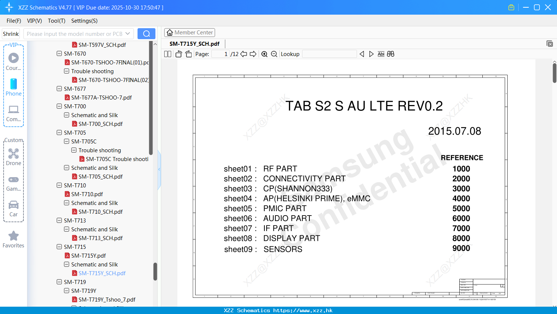Collapse the SM-T715 tree node

coord(59,247)
